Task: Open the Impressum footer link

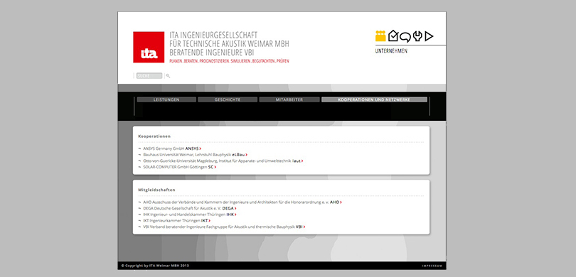Action: pos(432,265)
